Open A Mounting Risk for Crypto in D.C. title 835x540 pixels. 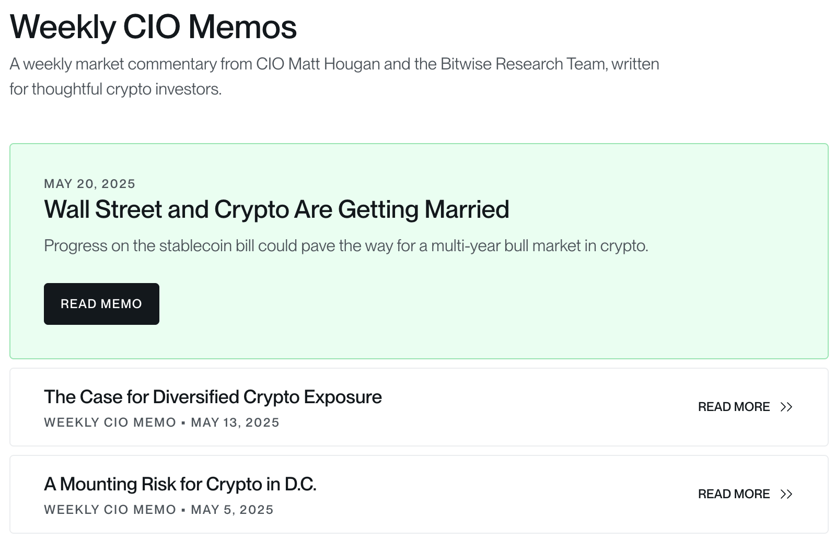pyautogui.click(x=180, y=484)
